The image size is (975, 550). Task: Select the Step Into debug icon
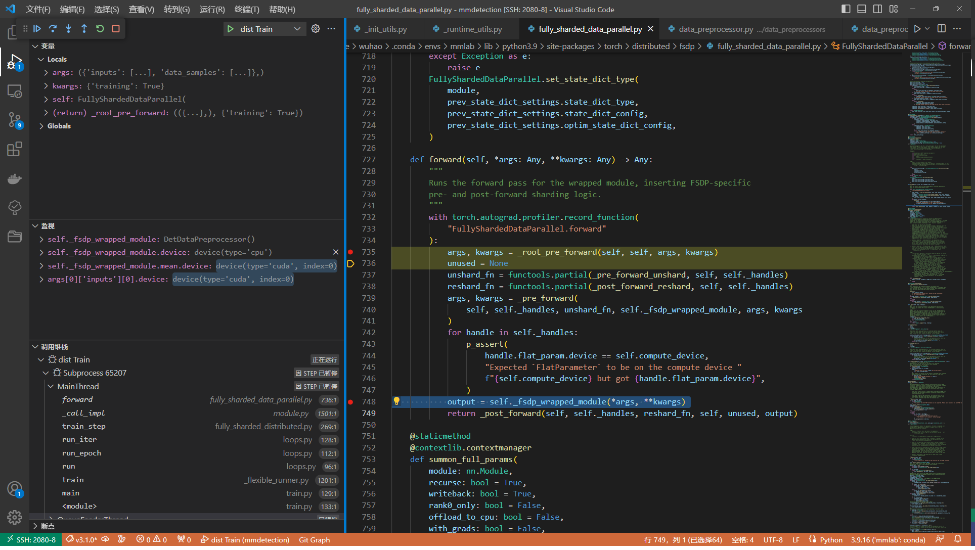[68, 29]
